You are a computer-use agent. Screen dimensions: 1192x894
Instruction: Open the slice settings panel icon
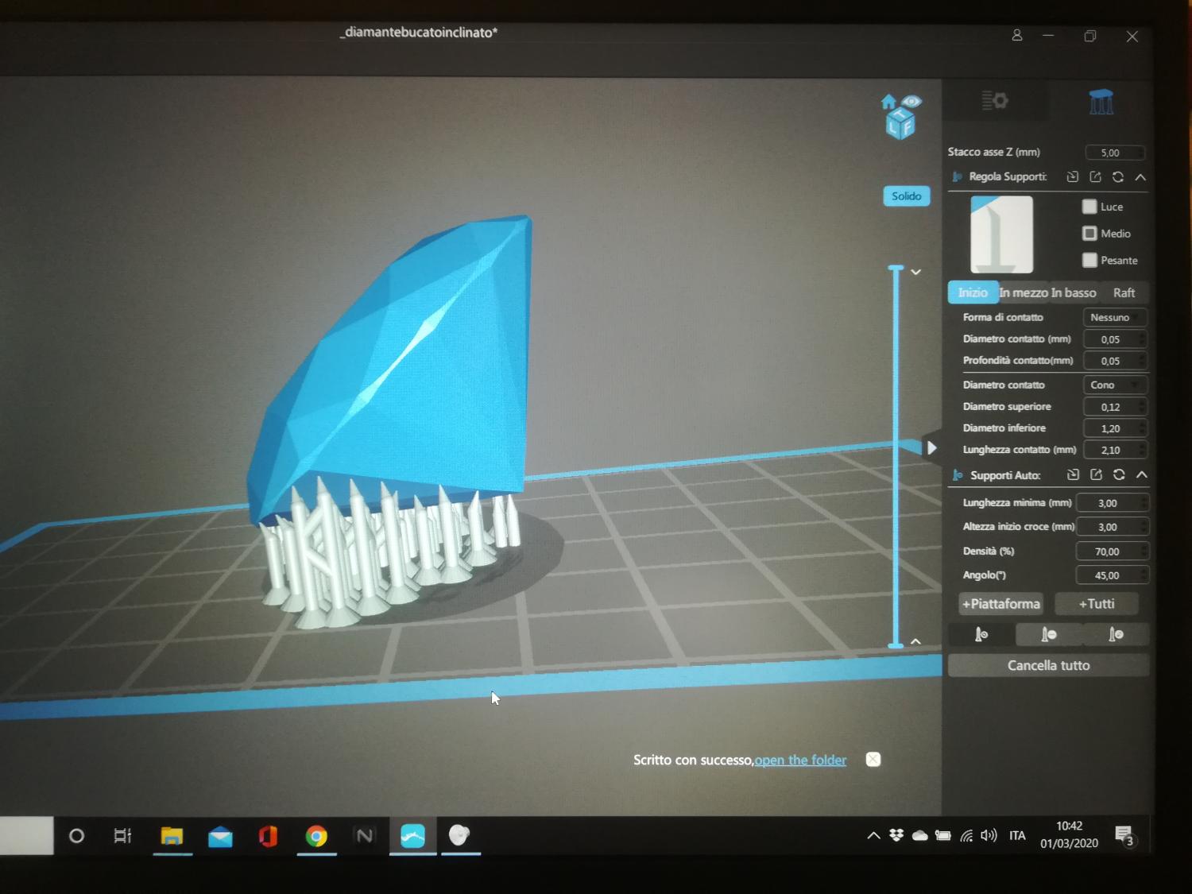[x=994, y=101]
